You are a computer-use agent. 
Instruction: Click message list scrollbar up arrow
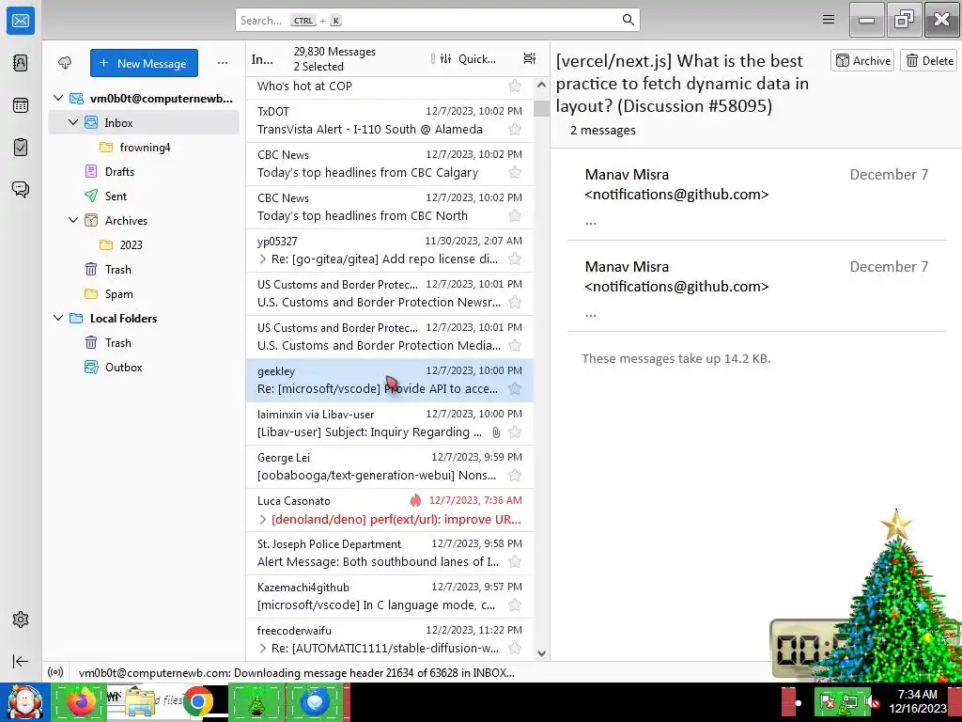(x=541, y=85)
